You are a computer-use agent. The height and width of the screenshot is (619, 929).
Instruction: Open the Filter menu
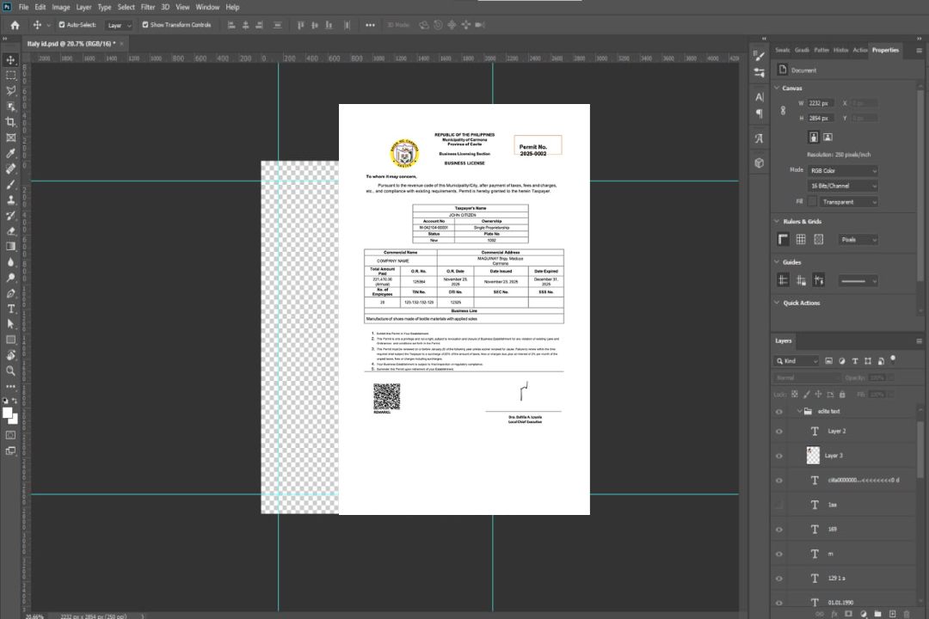point(148,7)
